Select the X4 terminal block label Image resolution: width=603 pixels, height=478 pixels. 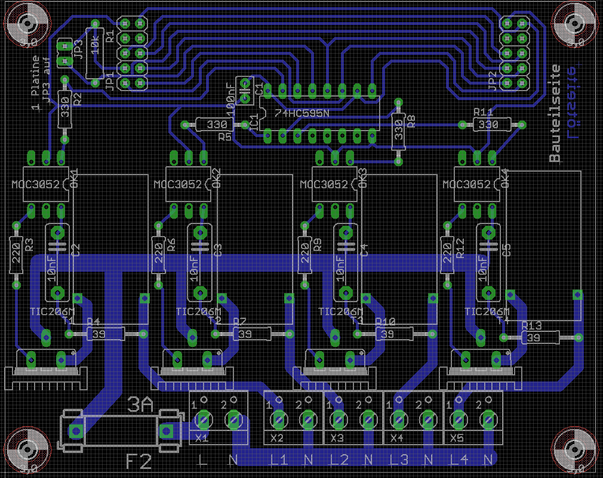[x=396, y=437]
